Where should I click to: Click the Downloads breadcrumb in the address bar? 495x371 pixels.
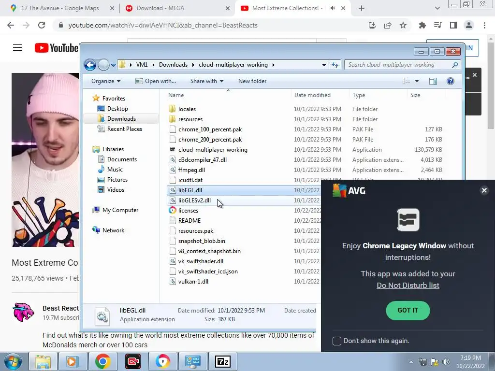pos(173,65)
